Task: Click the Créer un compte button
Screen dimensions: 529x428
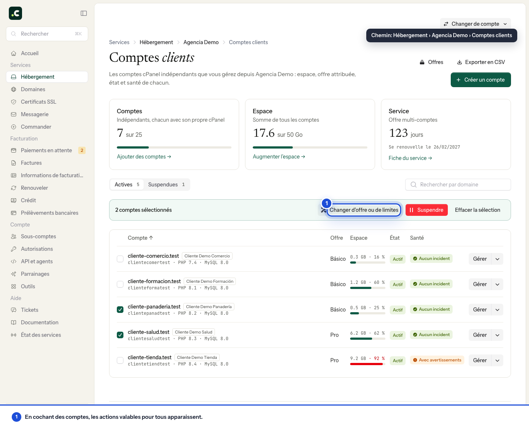Action: coord(481,80)
